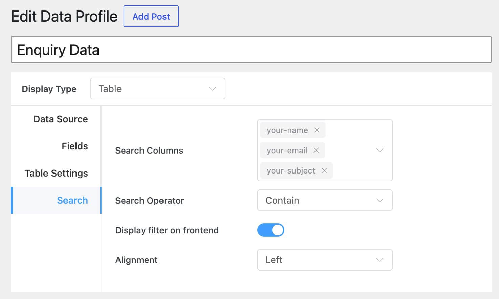The image size is (499, 299).
Task: Click the your-name tag text
Action: click(287, 130)
